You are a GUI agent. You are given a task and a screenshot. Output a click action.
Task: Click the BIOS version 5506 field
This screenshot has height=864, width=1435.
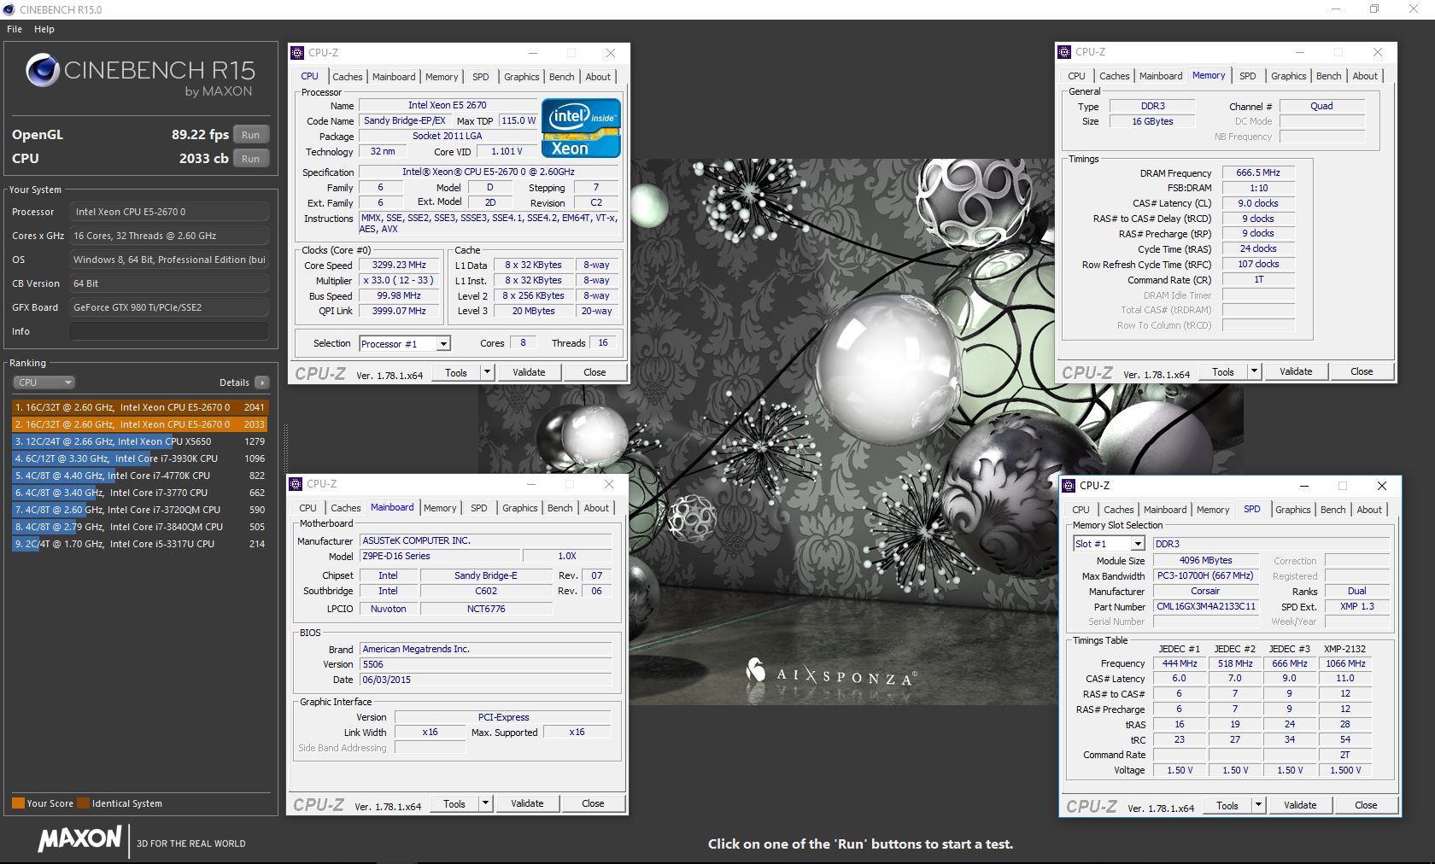(x=485, y=664)
